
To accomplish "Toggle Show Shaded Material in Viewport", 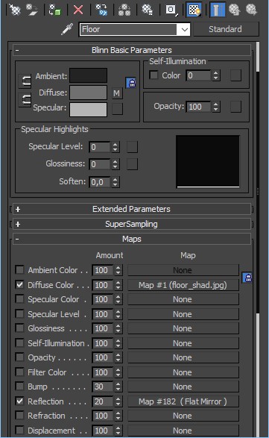I will tap(194, 10).
